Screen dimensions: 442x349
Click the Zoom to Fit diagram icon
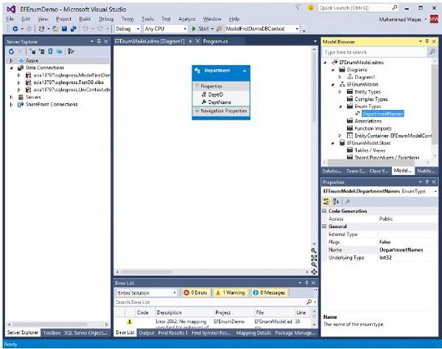pyautogui.click(x=314, y=258)
